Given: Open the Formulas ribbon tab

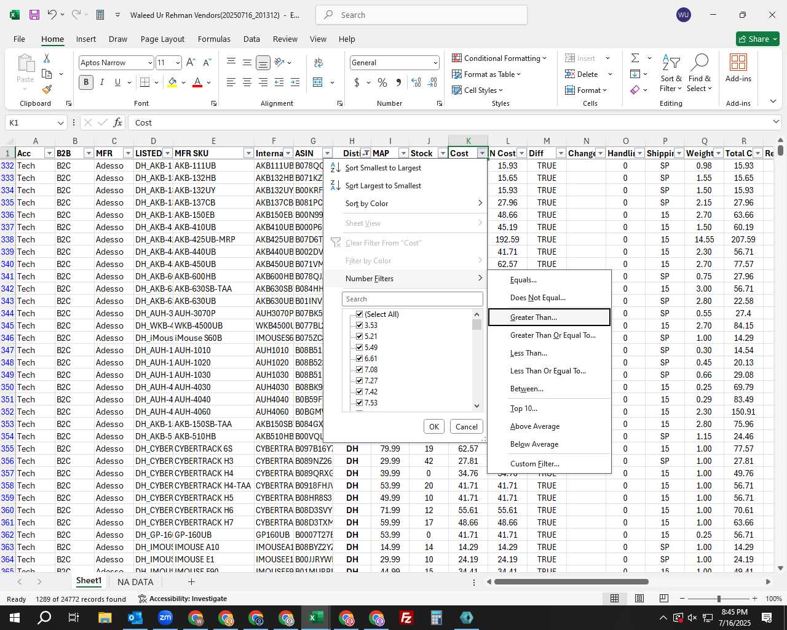Looking at the screenshot, I should [214, 39].
